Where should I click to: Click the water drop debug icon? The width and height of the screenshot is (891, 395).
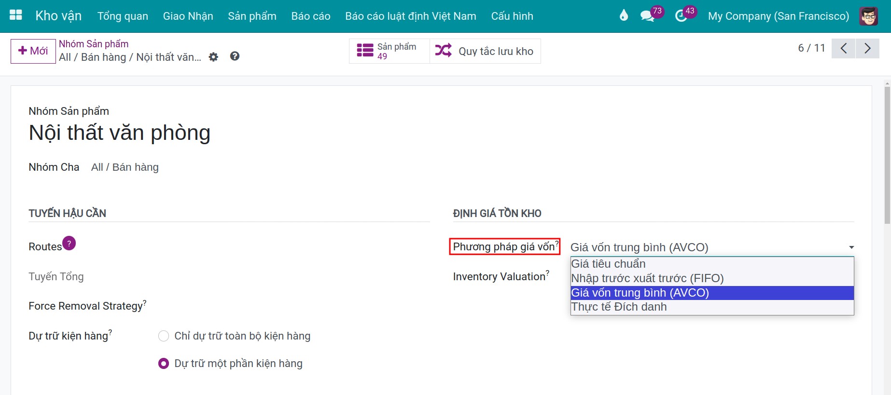click(624, 16)
